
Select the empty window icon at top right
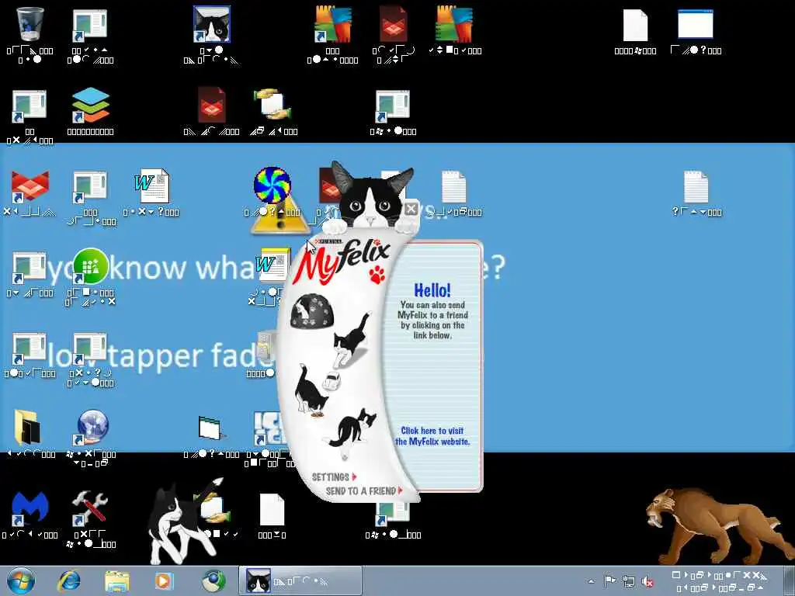click(696, 24)
